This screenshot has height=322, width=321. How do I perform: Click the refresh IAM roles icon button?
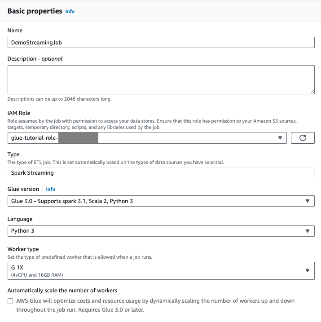pos(303,138)
